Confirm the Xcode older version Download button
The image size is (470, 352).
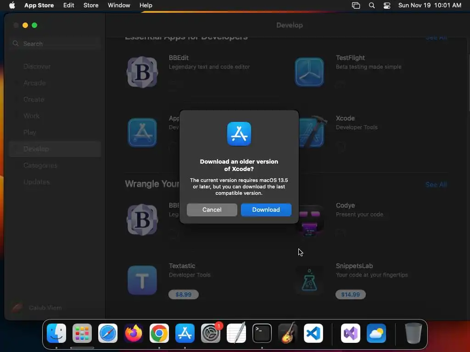266,210
